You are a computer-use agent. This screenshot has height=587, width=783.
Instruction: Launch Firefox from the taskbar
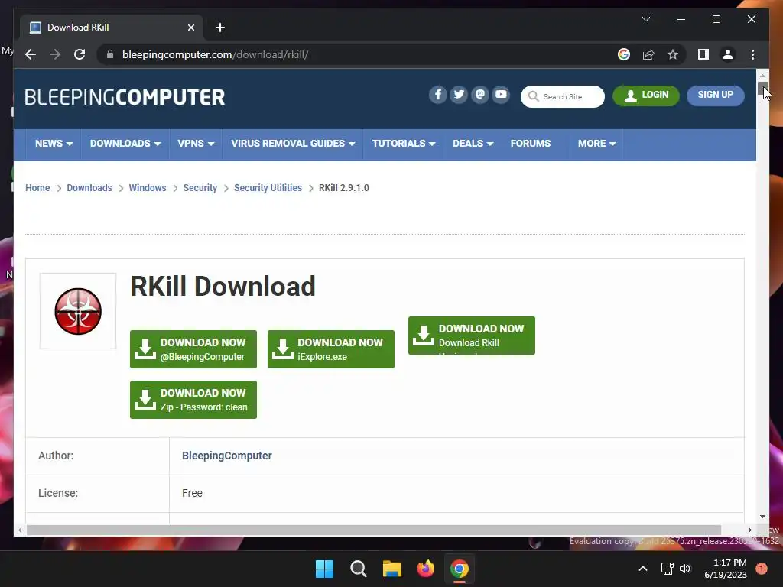coord(425,569)
